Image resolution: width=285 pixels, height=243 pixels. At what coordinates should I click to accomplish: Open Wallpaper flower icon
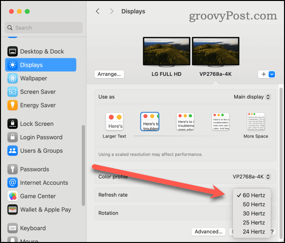(x=13, y=78)
